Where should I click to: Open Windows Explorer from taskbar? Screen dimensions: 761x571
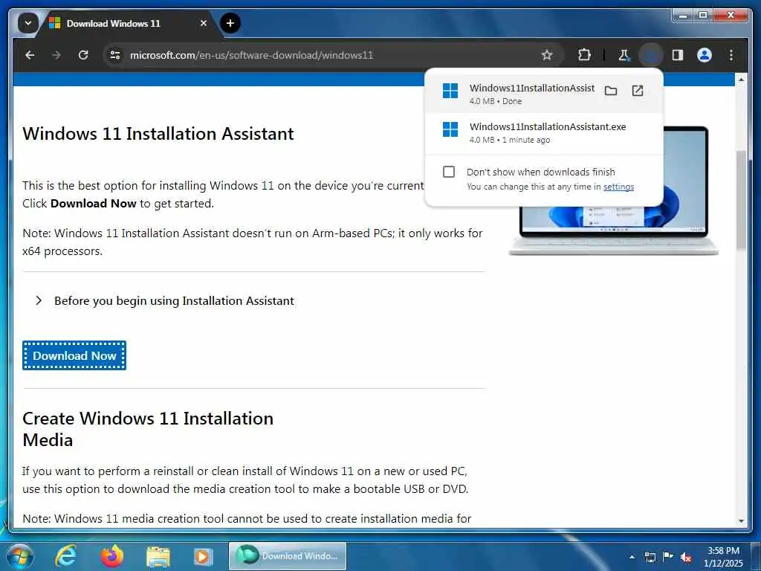click(158, 556)
